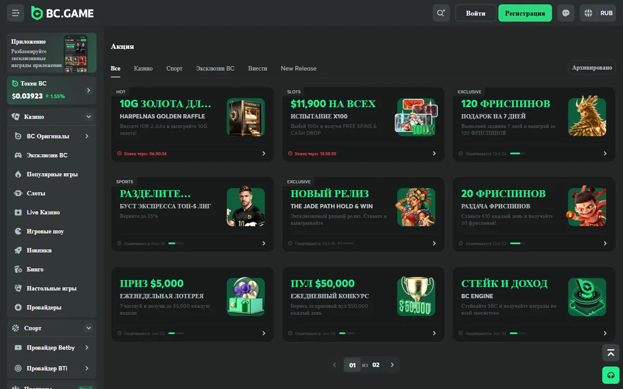Viewport: 623px width, 389px height.
Task: Click the globe language icon
Action: click(588, 13)
